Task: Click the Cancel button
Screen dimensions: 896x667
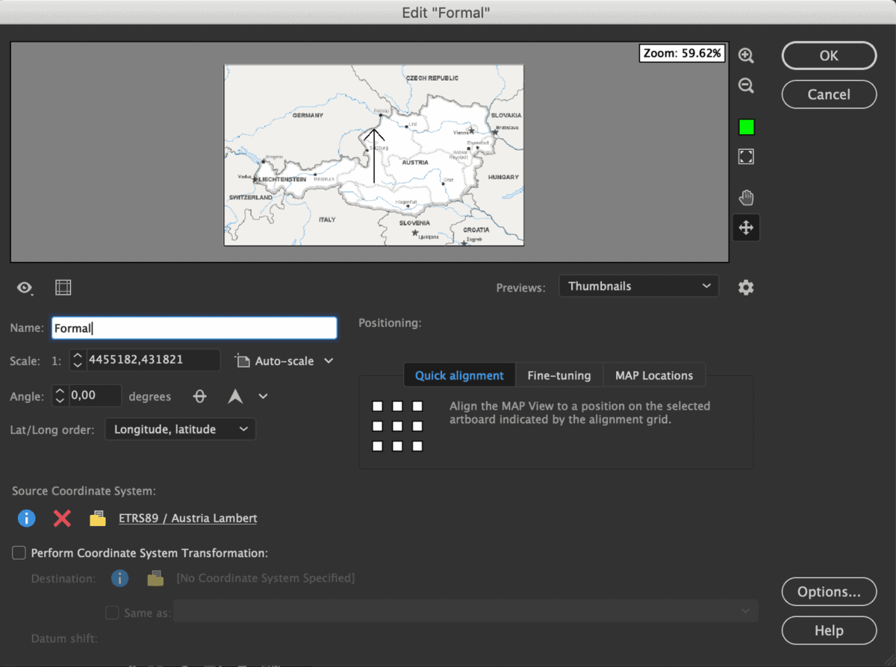Action: pyautogui.click(x=829, y=95)
